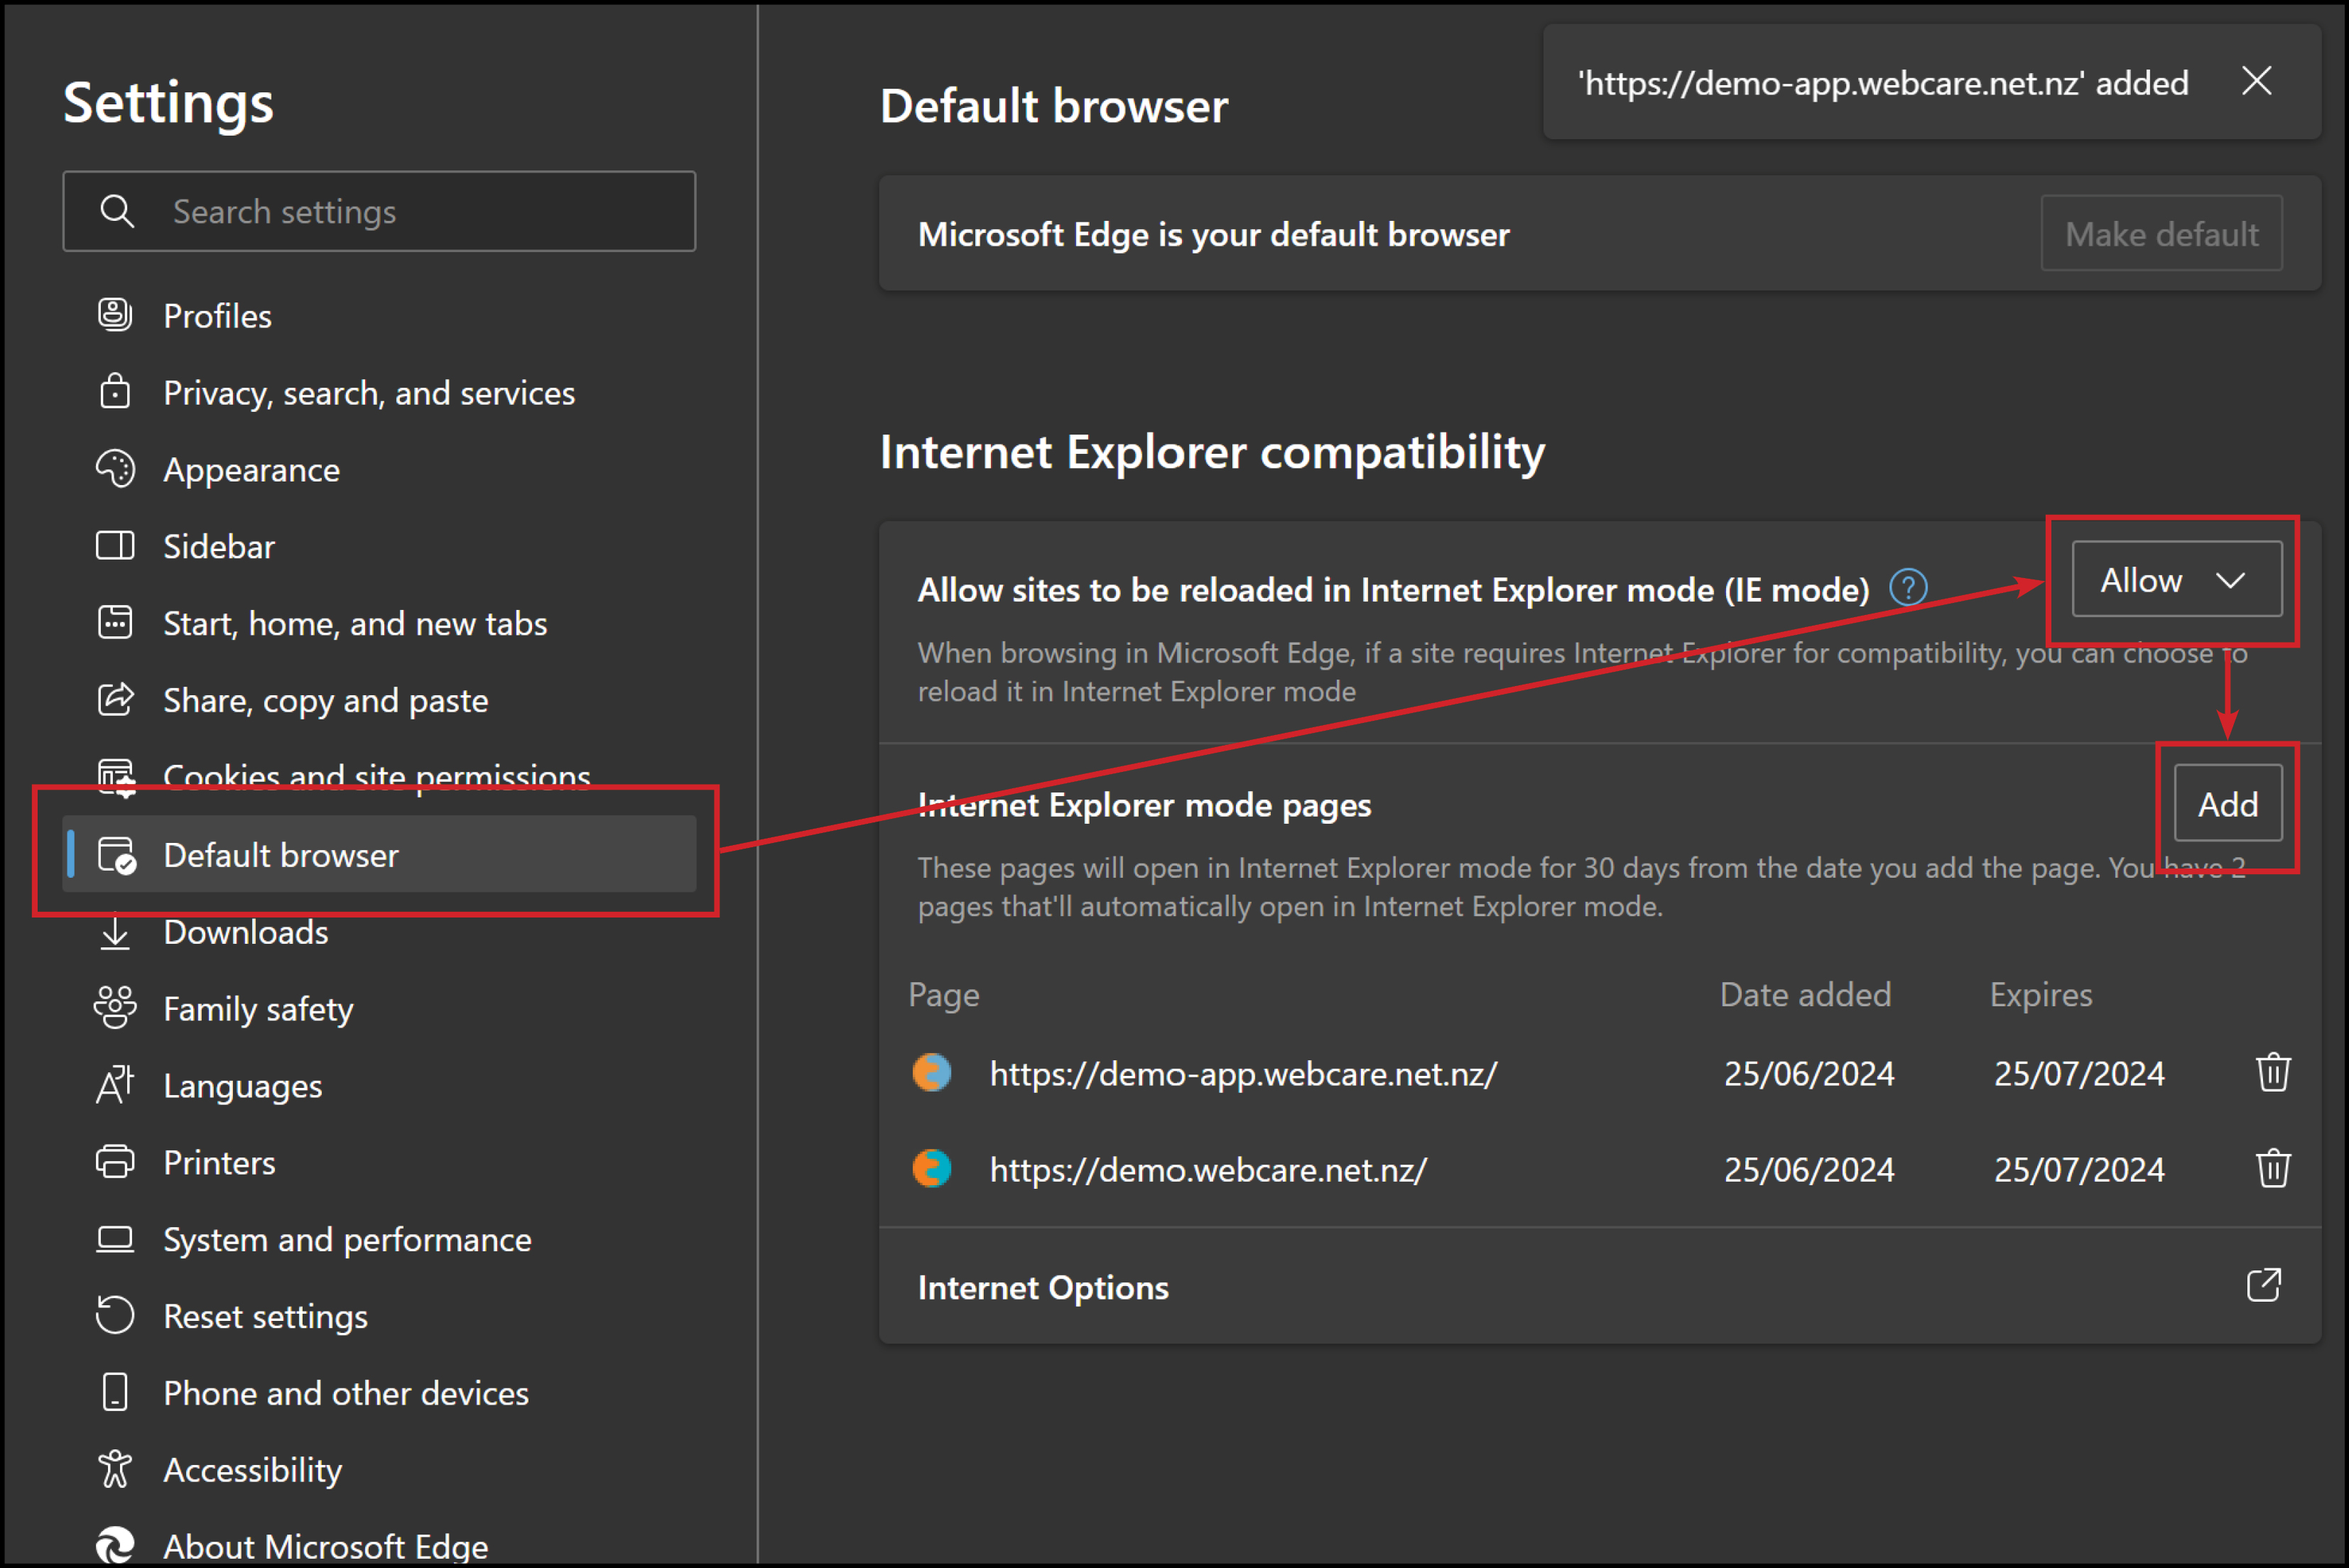Click the https://demo-app.webcare.net.nz/ page URL
This screenshot has width=2349, height=1568.
click(1243, 1073)
